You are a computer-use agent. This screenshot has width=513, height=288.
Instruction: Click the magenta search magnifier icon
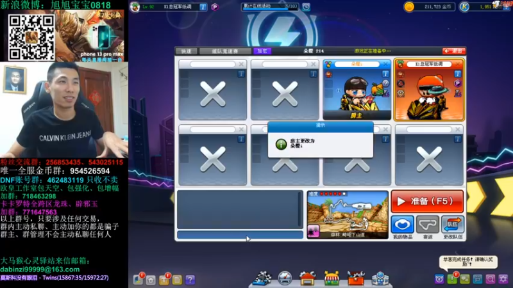pyautogui.click(x=490, y=279)
